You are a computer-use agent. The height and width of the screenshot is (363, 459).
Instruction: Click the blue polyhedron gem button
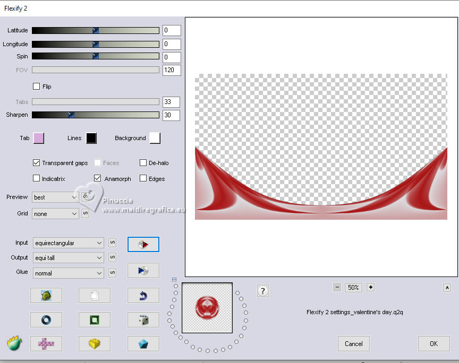pyautogui.click(x=143, y=344)
